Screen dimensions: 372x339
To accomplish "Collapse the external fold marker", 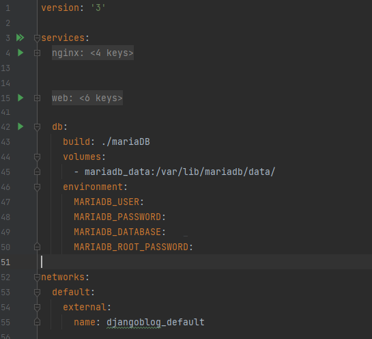I will point(37,308).
